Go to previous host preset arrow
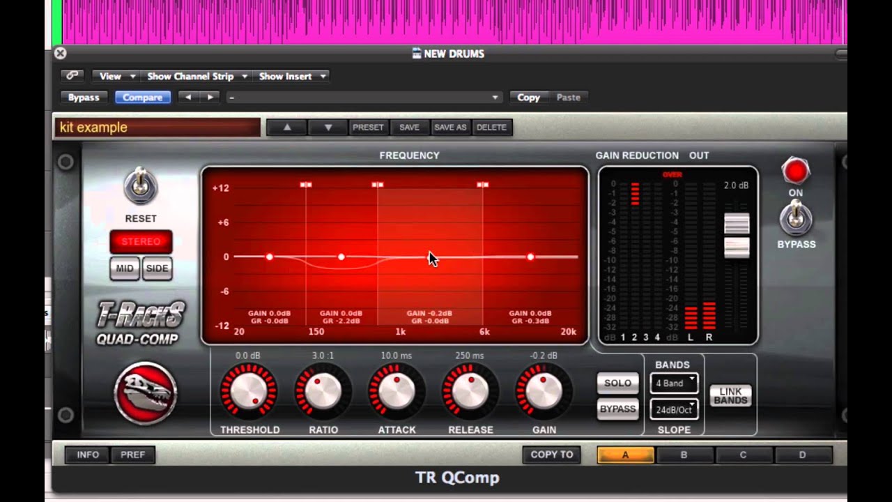 click(x=187, y=98)
